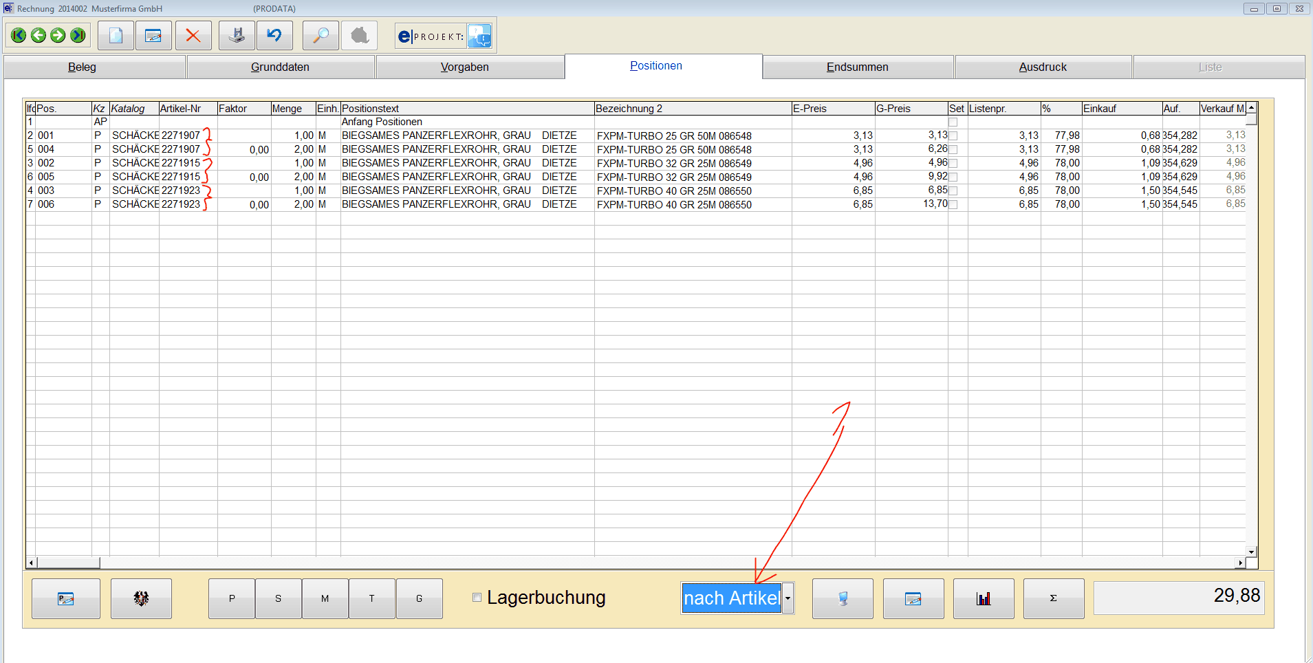Select the Artikel-Nr cell of position 002

click(x=181, y=164)
